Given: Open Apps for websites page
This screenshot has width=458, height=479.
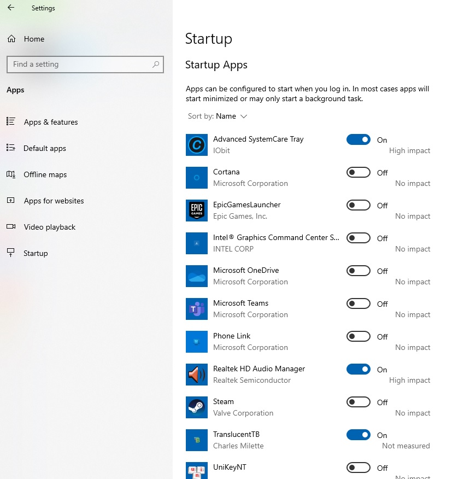Looking at the screenshot, I should 54,201.
